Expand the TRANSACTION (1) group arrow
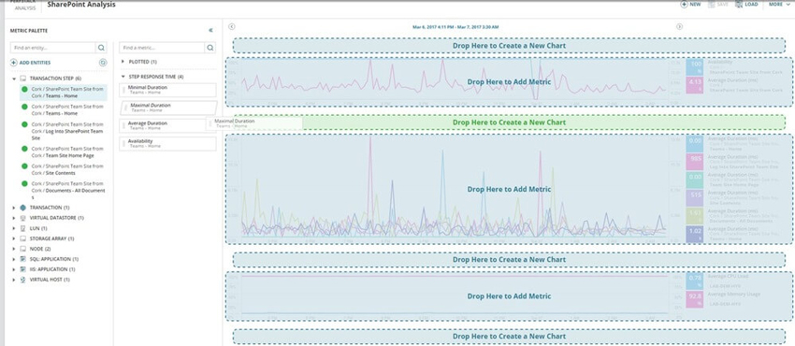The image size is (795, 346). point(14,208)
